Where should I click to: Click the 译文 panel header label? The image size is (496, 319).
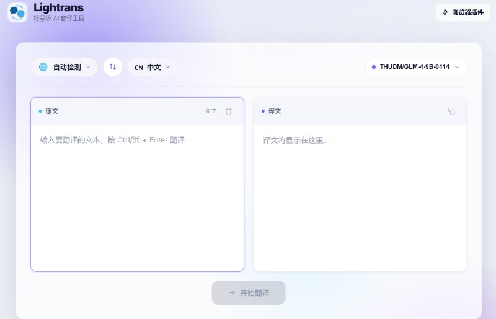275,111
